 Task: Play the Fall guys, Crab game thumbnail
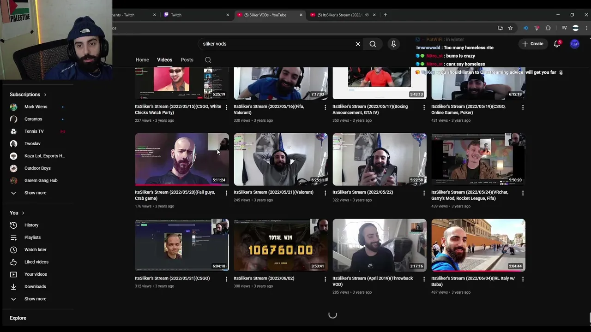182,159
